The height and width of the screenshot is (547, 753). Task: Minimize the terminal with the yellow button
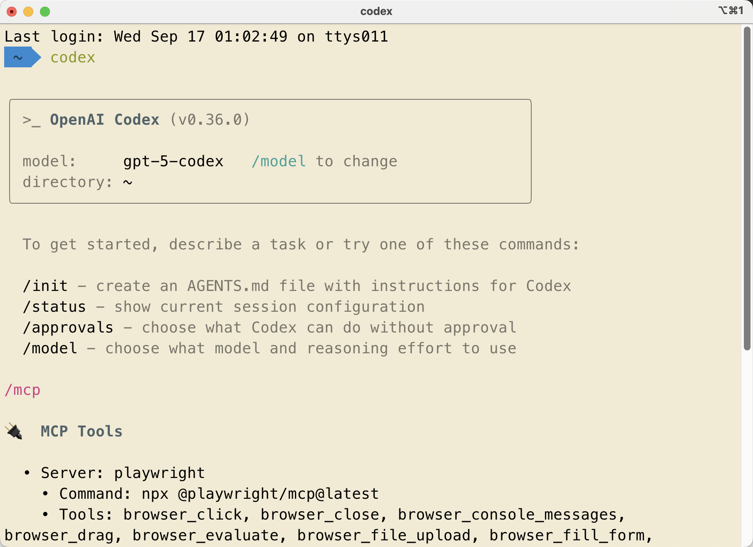(x=28, y=12)
